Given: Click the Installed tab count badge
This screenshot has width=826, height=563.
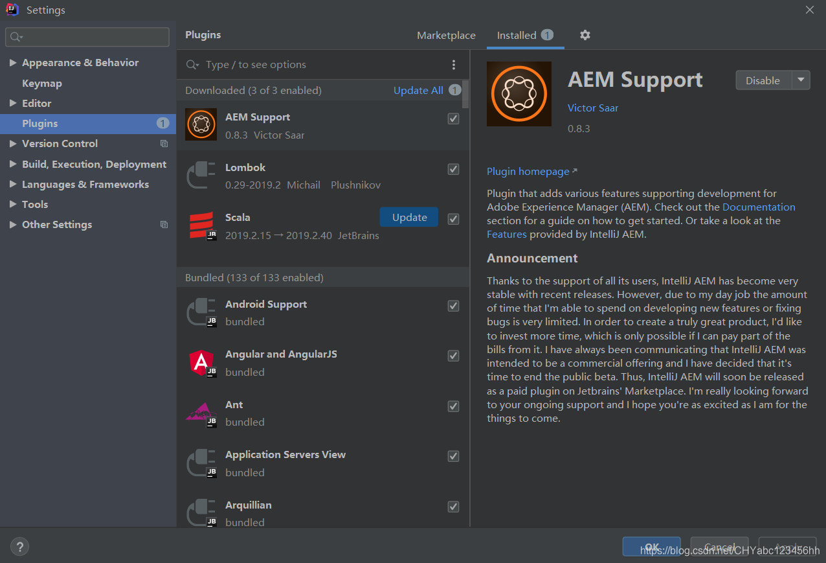Looking at the screenshot, I should click(547, 35).
